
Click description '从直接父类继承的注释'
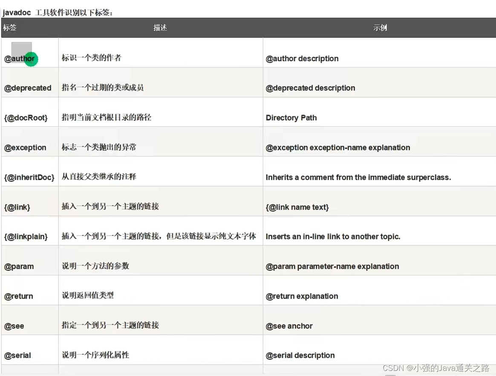[x=99, y=176]
